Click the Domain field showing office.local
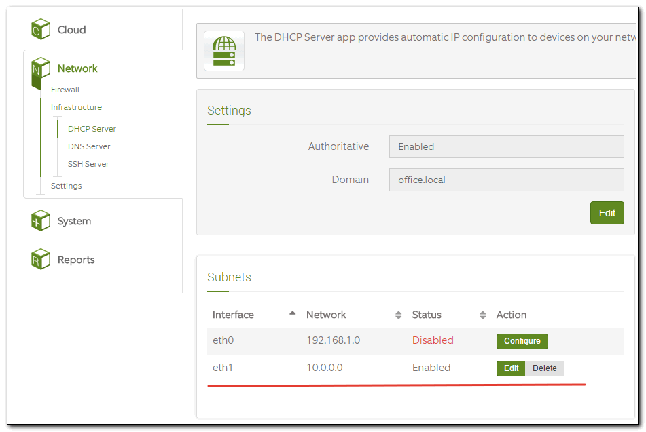The width and height of the screenshot is (646, 432). [x=506, y=180]
